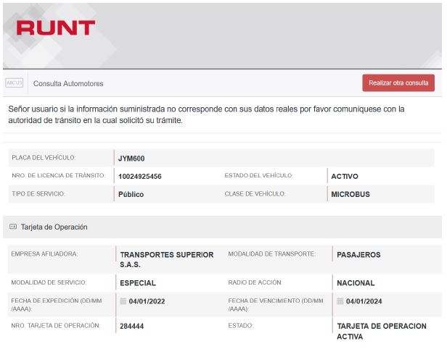Select the Consulta Automotores heading
Screen dimensions: 447x349
(68, 83)
